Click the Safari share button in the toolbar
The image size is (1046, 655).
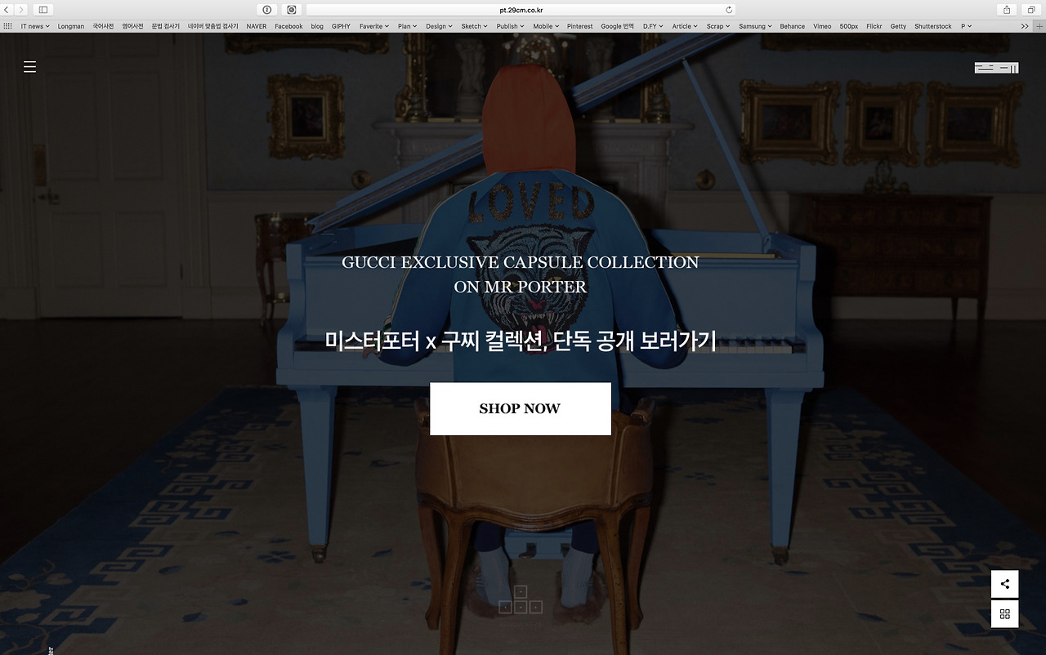pyautogui.click(x=1007, y=10)
